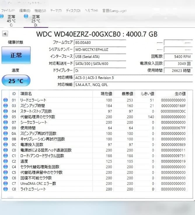Click the 現在値 column header
Screen dimensions: 195x215
pos(103,94)
